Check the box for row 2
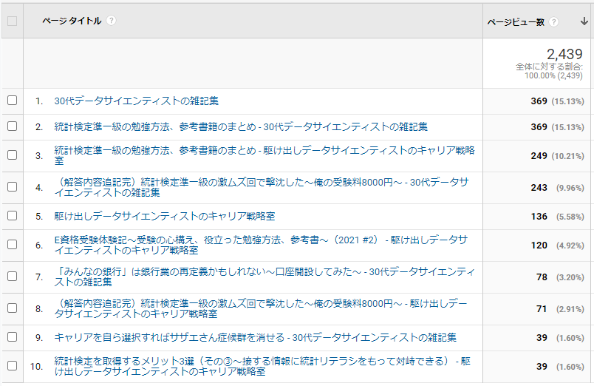This screenshot has width=594, height=386. pyautogui.click(x=12, y=126)
